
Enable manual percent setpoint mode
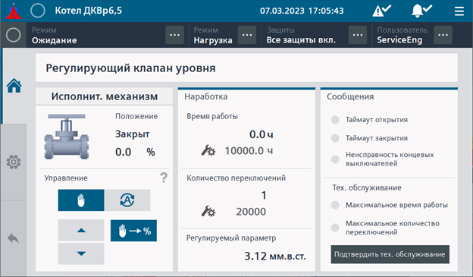133,231
